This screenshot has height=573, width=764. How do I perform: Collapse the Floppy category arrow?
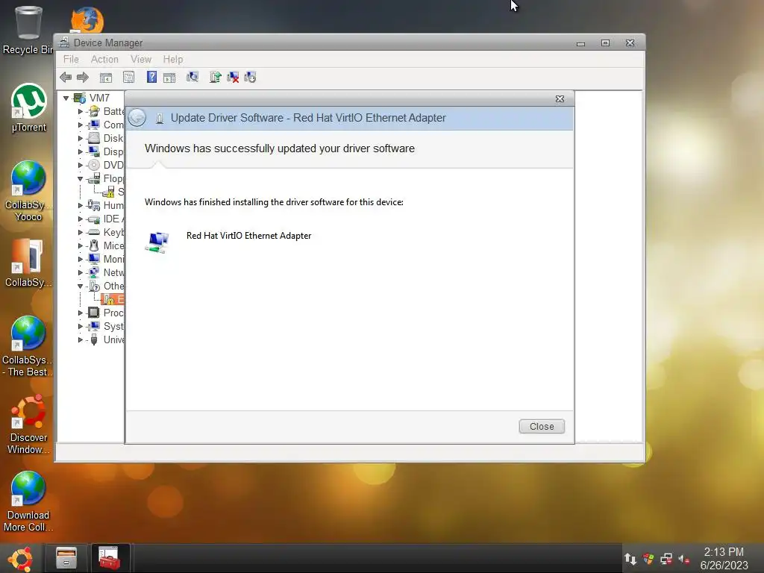coord(81,179)
